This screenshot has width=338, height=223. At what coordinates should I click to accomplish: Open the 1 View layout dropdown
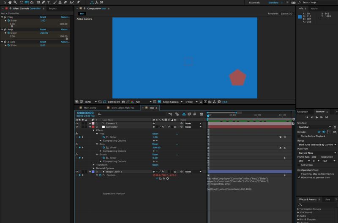(191, 102)
